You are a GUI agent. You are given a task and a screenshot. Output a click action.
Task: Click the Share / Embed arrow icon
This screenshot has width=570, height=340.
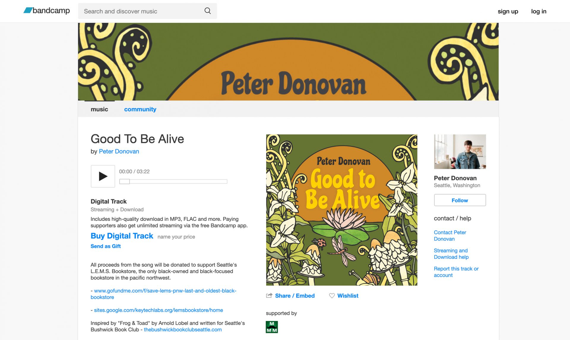269,295
